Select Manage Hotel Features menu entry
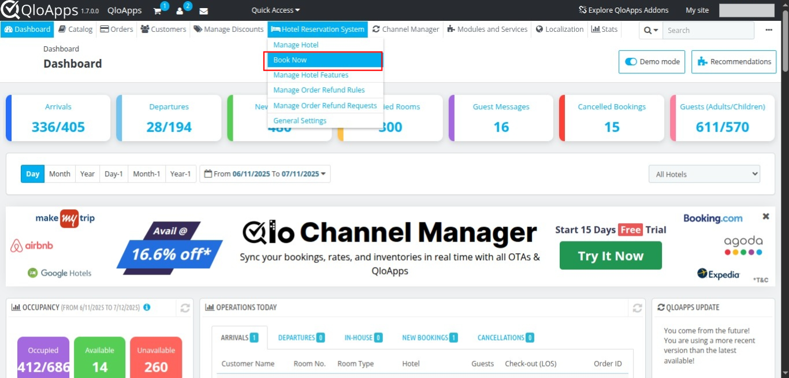 (325, 75)
